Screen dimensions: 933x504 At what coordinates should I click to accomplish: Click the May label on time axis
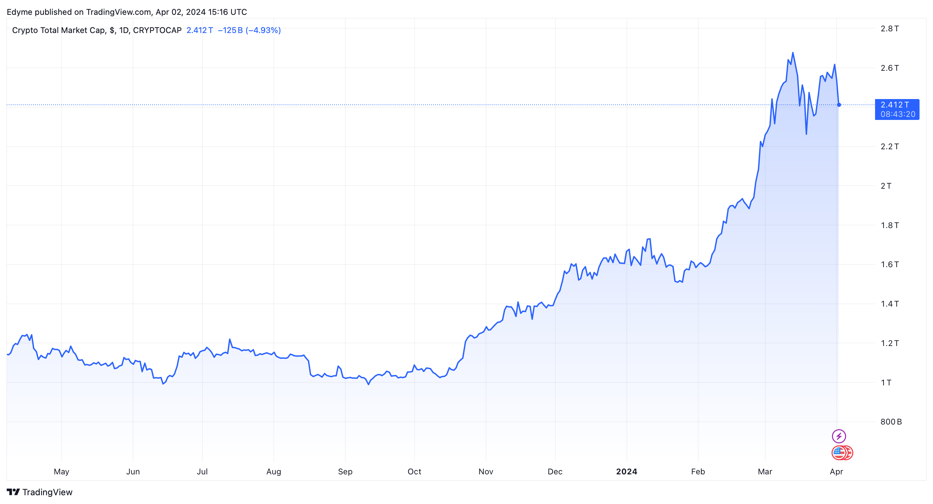[x=62, y=471]
